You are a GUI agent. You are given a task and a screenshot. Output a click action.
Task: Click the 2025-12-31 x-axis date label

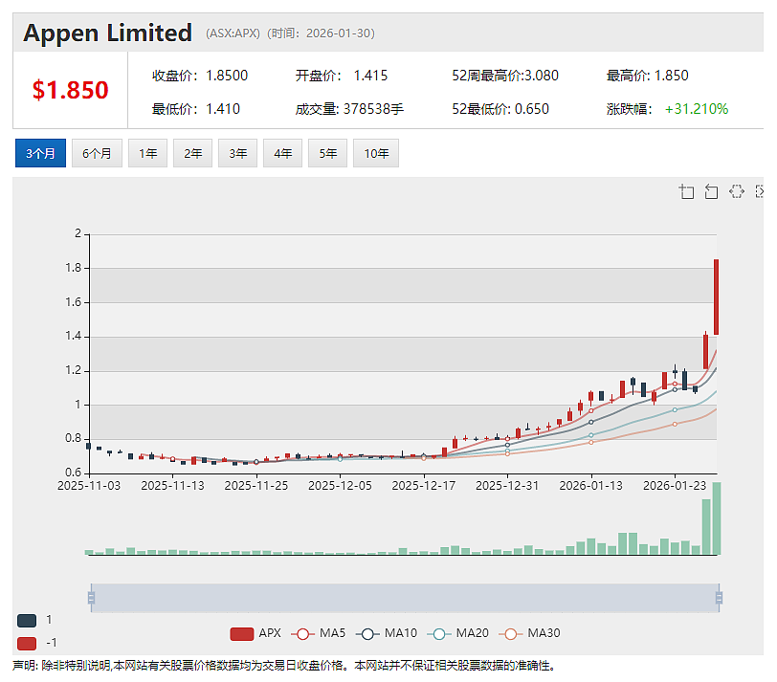pos(507,486)
